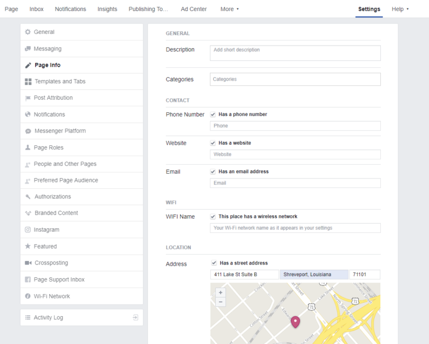Zoom in on the map
Screen dimensions: 429x344
coord(221,293)
